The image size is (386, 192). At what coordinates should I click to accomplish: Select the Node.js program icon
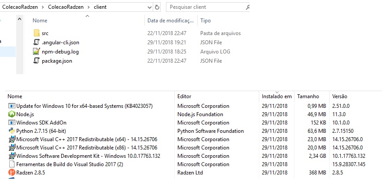pos(11,114)
